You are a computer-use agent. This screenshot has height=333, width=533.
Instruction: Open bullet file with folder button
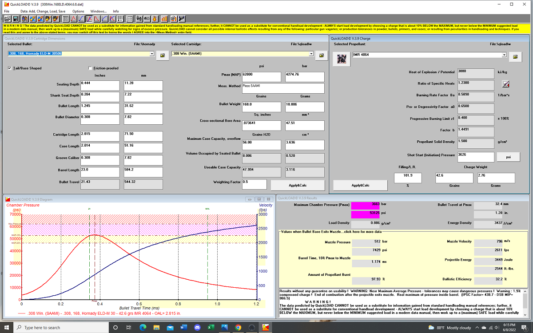162,55
